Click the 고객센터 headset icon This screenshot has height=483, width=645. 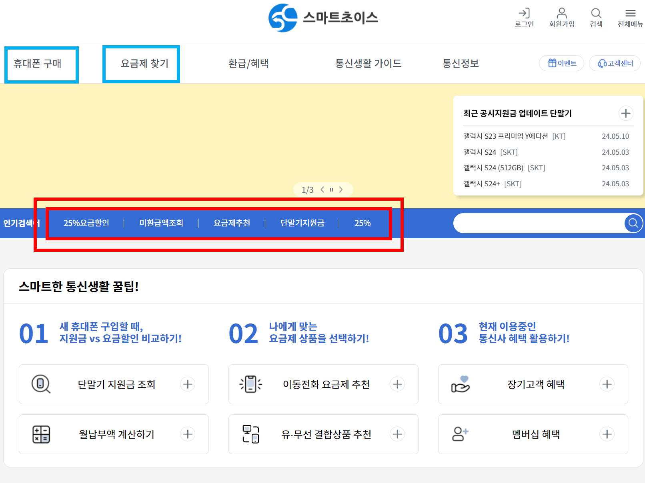click(x=603, y=63)
